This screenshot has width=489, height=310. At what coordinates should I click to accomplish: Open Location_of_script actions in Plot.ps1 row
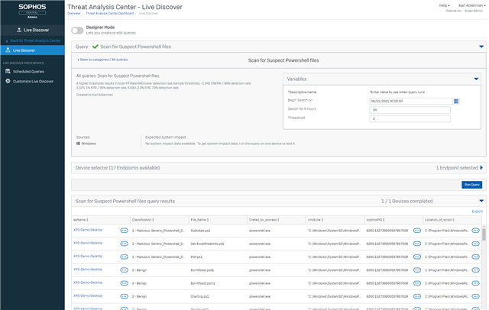tap(475, 257)
